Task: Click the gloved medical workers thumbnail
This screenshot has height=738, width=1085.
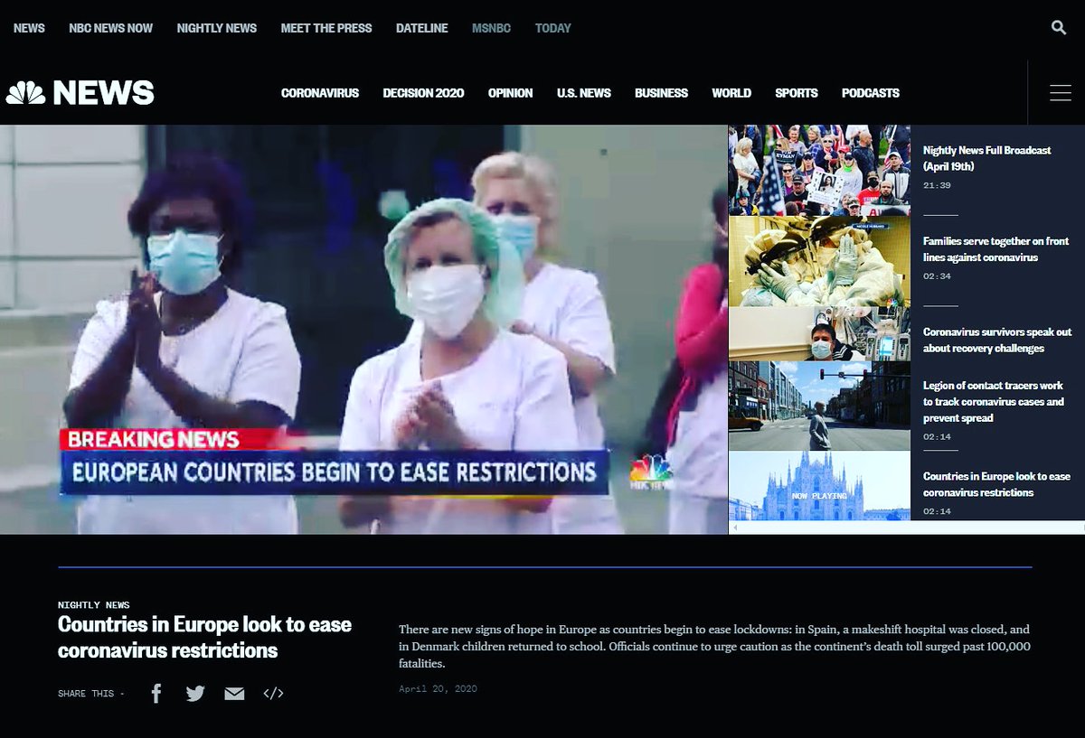Action: click(819, 261)
